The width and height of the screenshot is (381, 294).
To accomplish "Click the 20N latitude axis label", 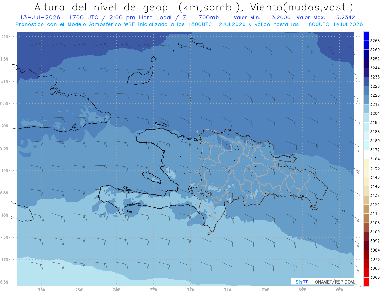I will click(x=5, y=126).
